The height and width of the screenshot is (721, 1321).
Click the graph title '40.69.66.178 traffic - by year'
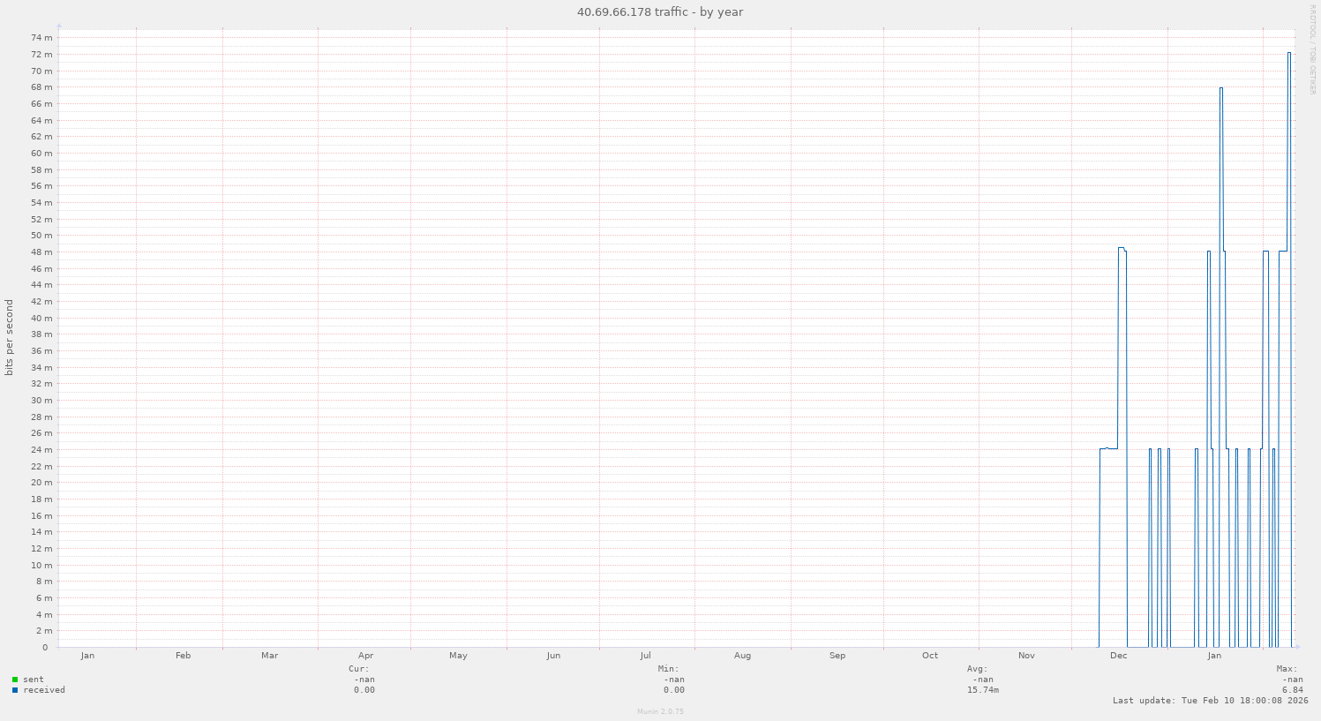[660, 12]
